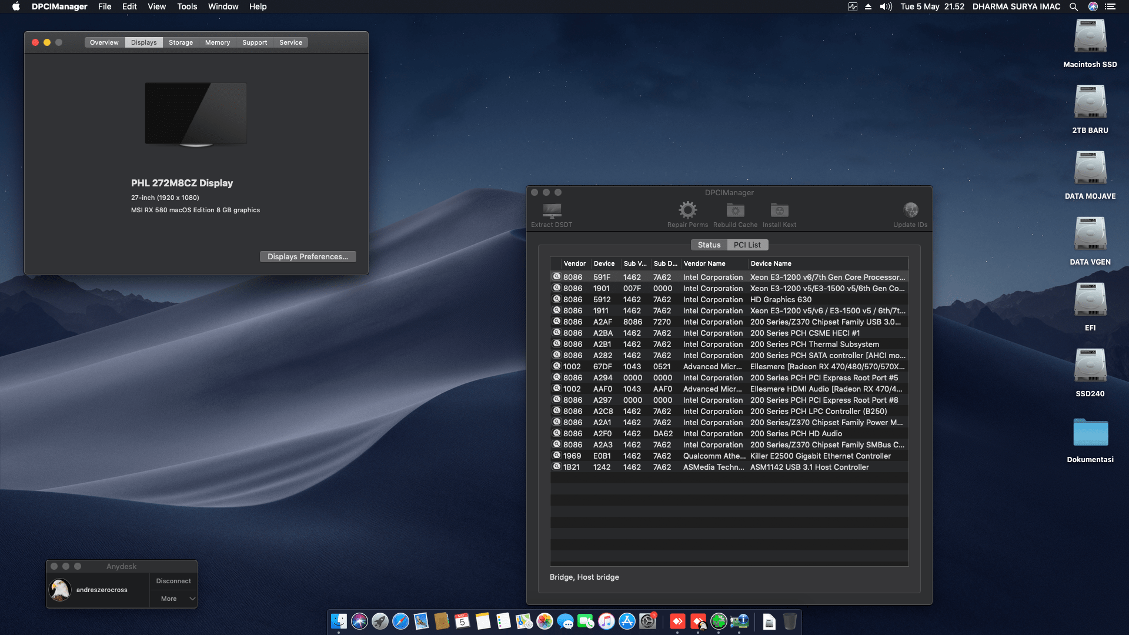
Task: Open the Macintosh SSD drive icon
Action: [x=1090, y=36]
